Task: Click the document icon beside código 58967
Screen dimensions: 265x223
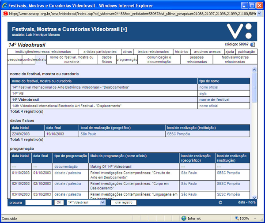Action: pyautogui.click(x=252, y=44)
